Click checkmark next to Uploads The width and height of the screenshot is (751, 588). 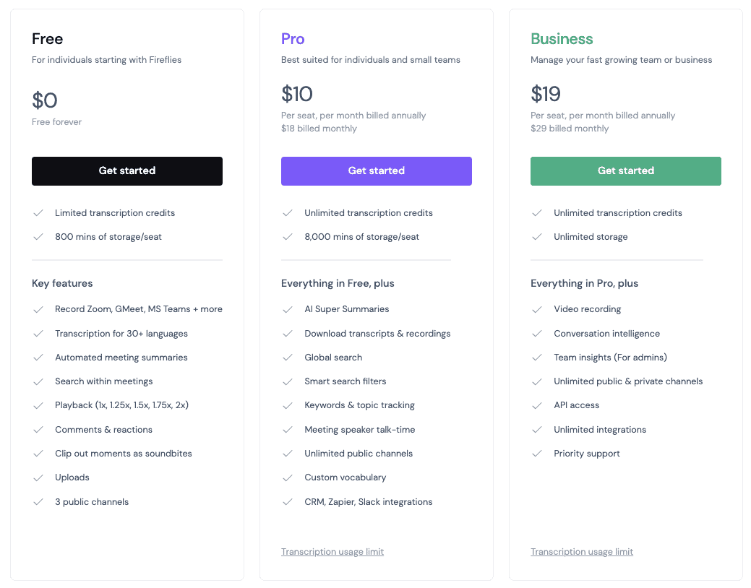(38, 477)
